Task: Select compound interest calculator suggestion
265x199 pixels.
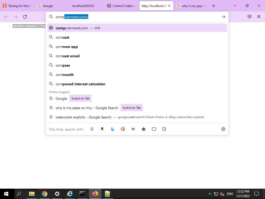Action: tap(137, 84)
